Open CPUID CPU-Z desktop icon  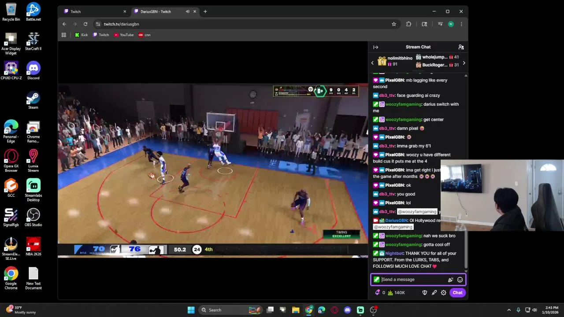[11, 70]
